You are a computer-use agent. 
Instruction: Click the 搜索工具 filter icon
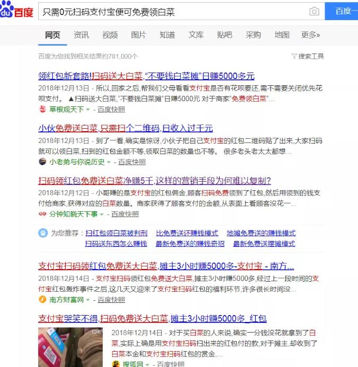[294, 56]
